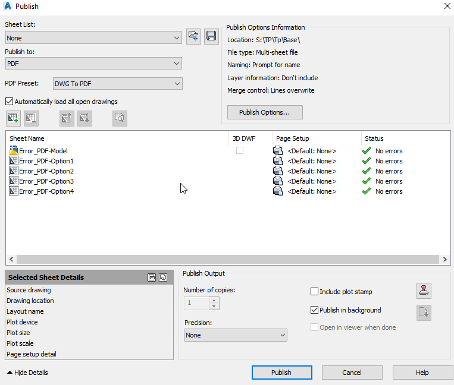Click the Publish button
454x385 pixels.
click(x=281, y=373)
